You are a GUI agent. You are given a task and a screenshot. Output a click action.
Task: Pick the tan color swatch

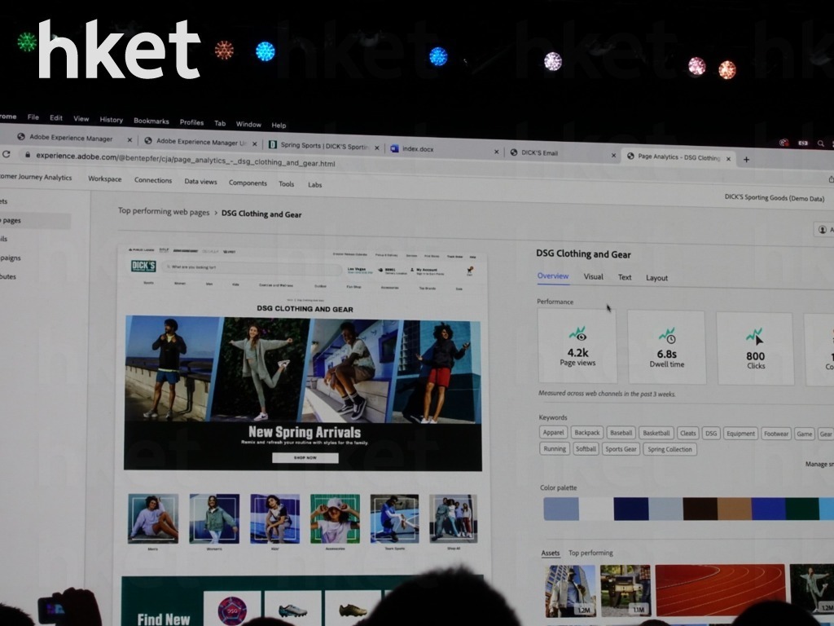pos(734,509)
